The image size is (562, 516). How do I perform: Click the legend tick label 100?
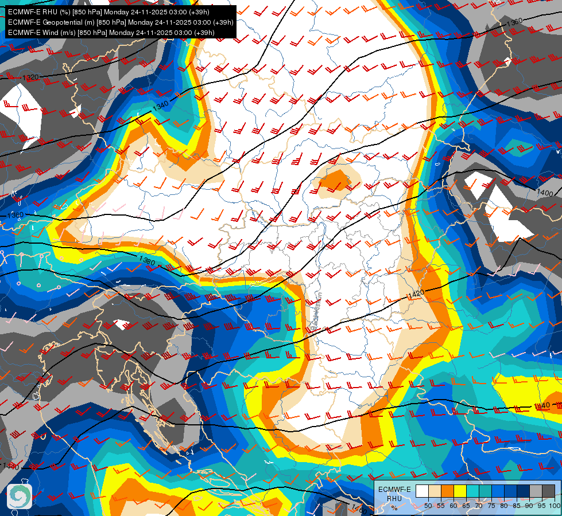[x=555, y=506]
